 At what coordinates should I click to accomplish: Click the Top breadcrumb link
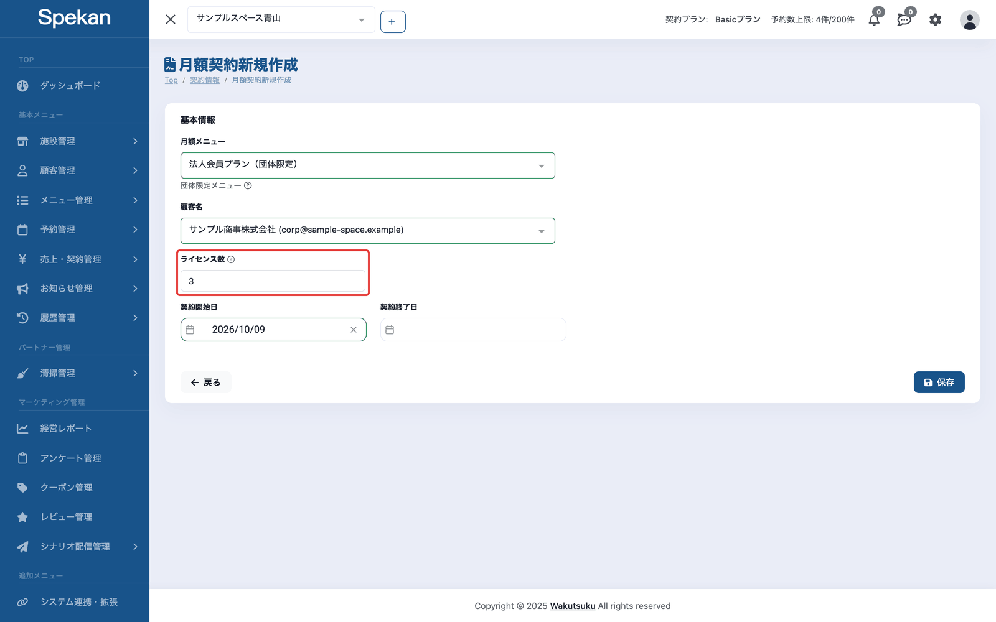[171, 80]
